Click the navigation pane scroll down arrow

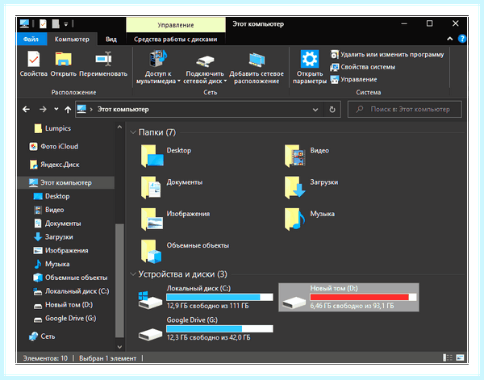coord(119,347)
